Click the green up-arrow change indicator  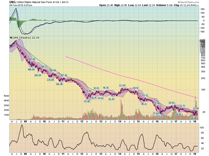[x=198, y=6]
